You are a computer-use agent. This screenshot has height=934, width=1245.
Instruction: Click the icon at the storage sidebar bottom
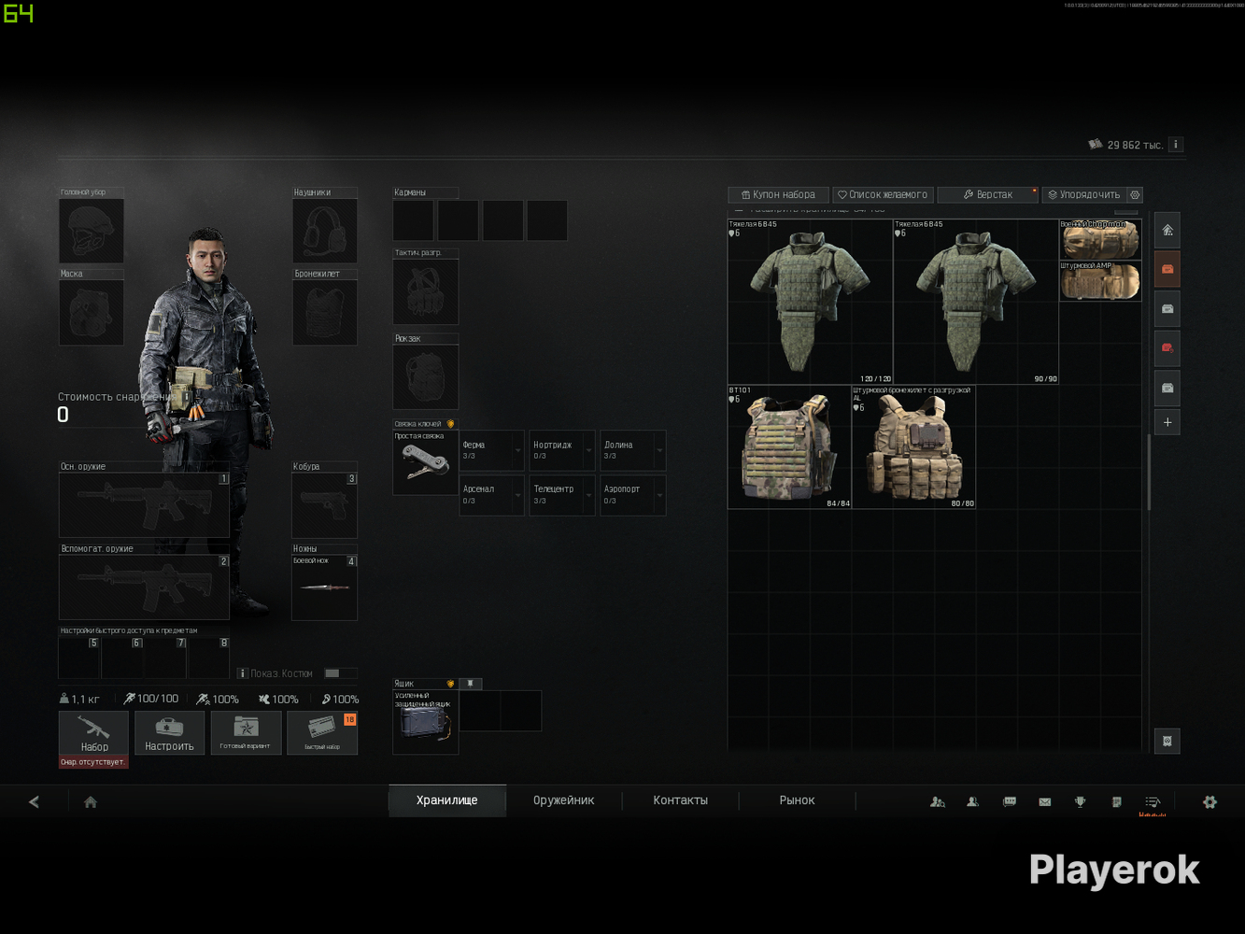click(1167, 741)
